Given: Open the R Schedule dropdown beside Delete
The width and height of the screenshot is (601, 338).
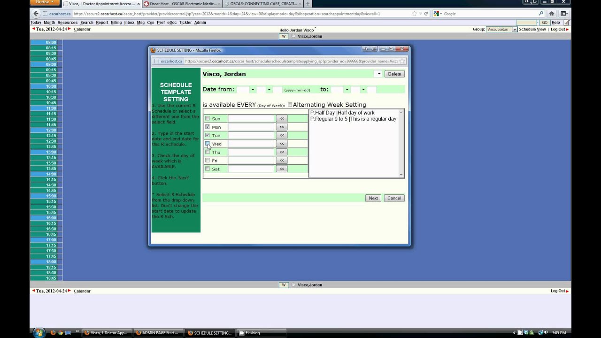Looking at the screenshot, I should [x=378, y=74].
